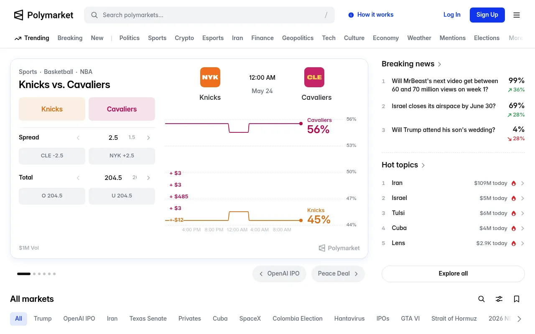The width and height of the screenshot is (535, 334).
Task: Click the second carousel pagination dot
Action: click(x=34, y=274)
